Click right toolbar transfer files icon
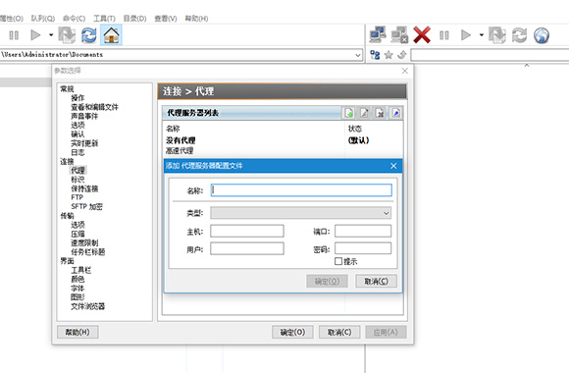Image resolution: width=569 pixels, height=373 pixels. tap(497, 35)
